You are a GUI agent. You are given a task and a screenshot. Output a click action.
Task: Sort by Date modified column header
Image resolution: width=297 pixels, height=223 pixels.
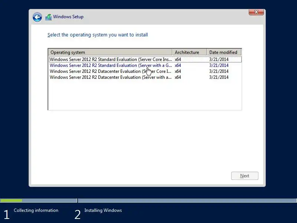224,52
